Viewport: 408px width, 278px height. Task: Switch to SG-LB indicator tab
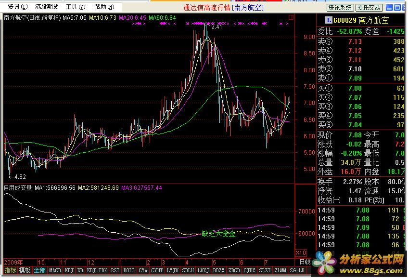(297, 270)
